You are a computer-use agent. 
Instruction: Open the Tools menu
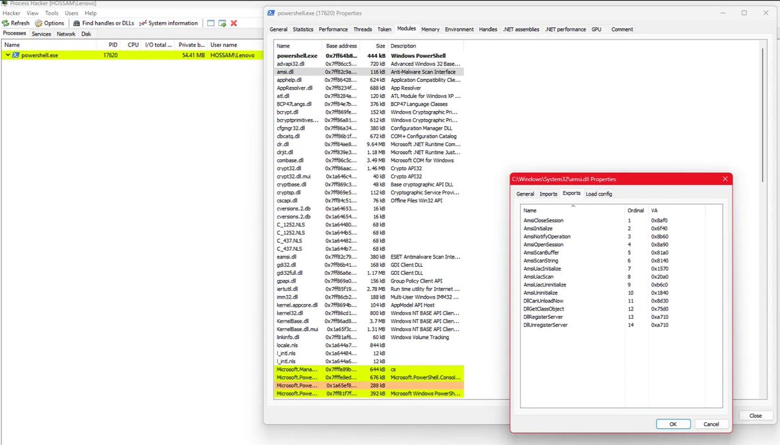tap(52, 13)
